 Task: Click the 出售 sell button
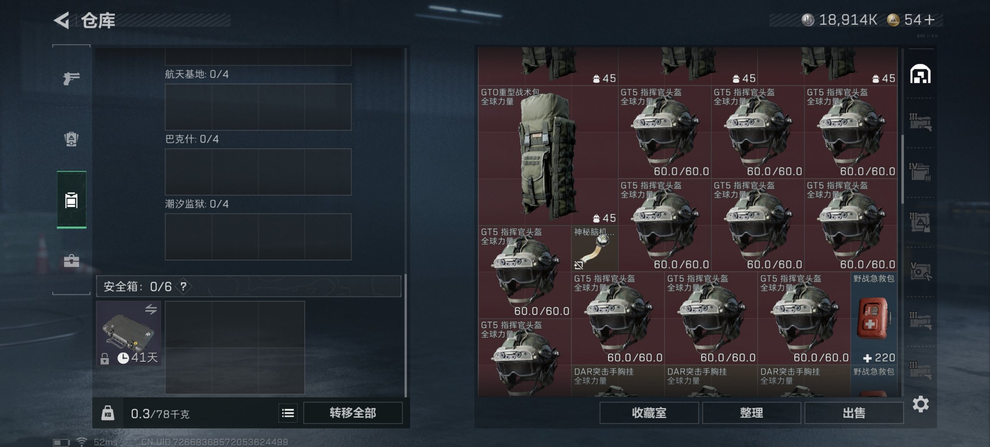(x=854, y=413)
